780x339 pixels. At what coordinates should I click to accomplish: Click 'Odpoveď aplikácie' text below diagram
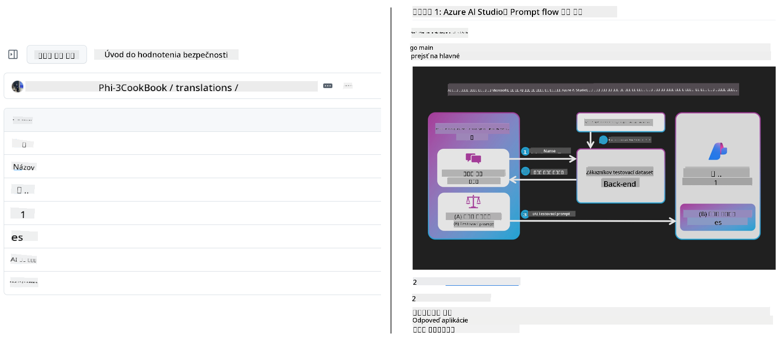(440, 321)
